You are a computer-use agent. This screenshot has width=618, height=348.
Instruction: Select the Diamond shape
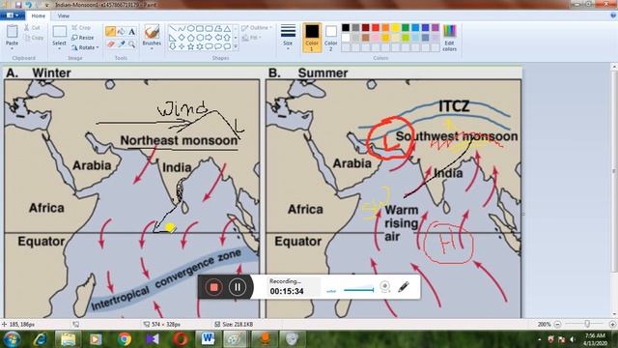[182, 38]
